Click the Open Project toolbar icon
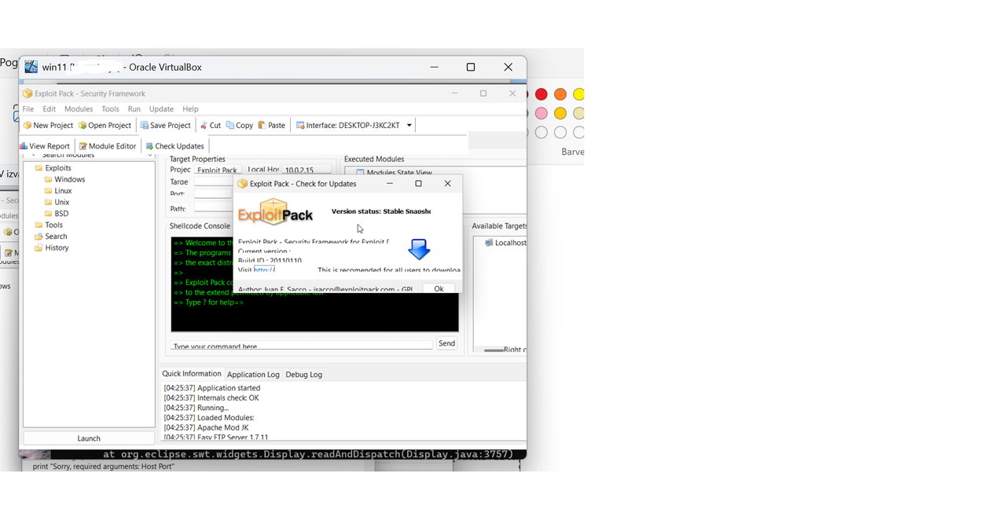 tap(83, 126)
